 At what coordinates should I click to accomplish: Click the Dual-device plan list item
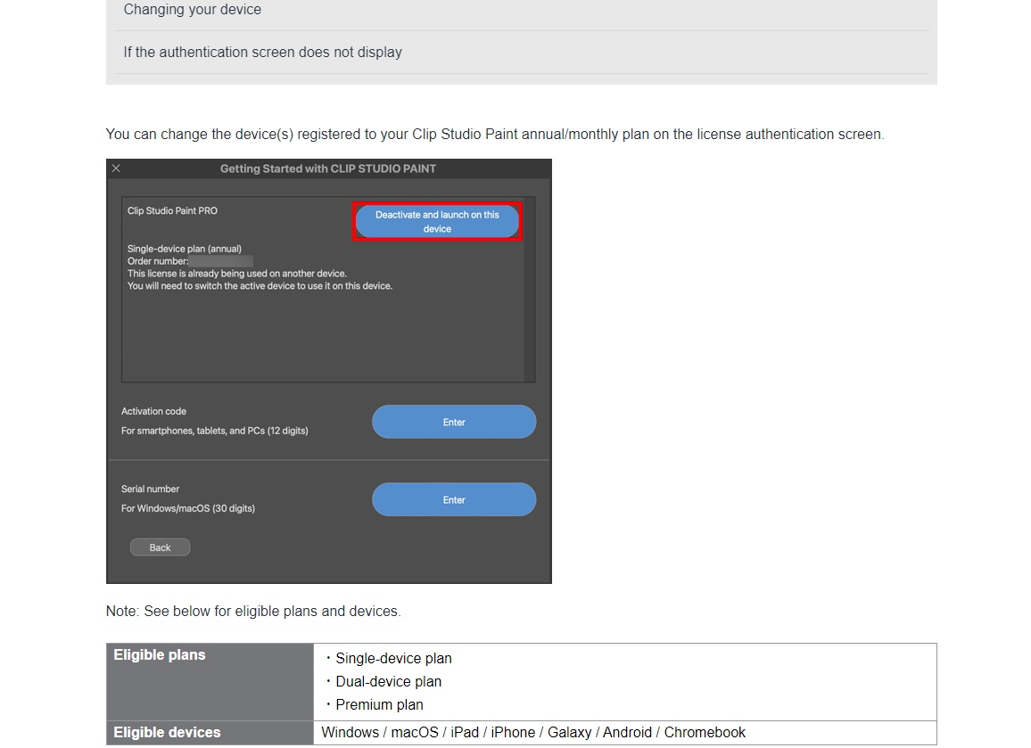(x=388, y=682)
